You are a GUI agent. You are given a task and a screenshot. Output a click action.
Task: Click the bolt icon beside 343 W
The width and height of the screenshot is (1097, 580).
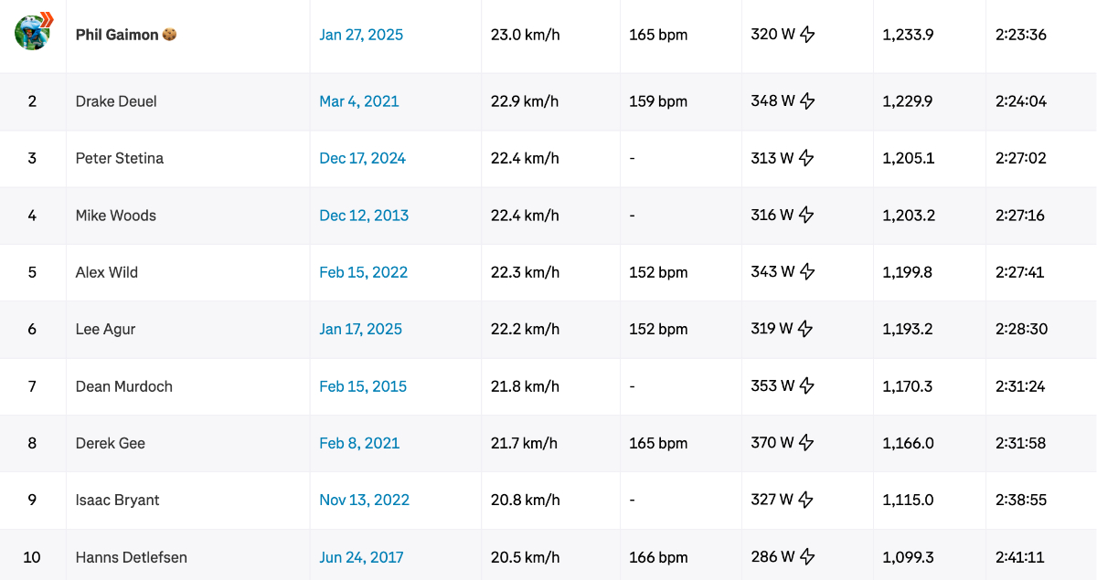(807, 272)
